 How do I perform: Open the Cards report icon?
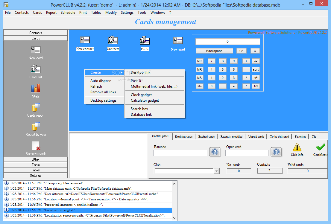point(36,107)
